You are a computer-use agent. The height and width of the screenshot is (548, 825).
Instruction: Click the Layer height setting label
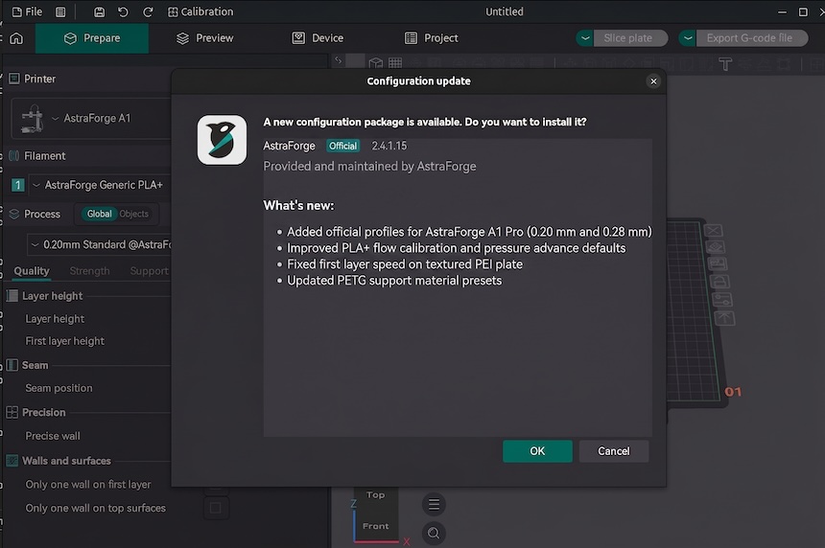tap(55, 319)
